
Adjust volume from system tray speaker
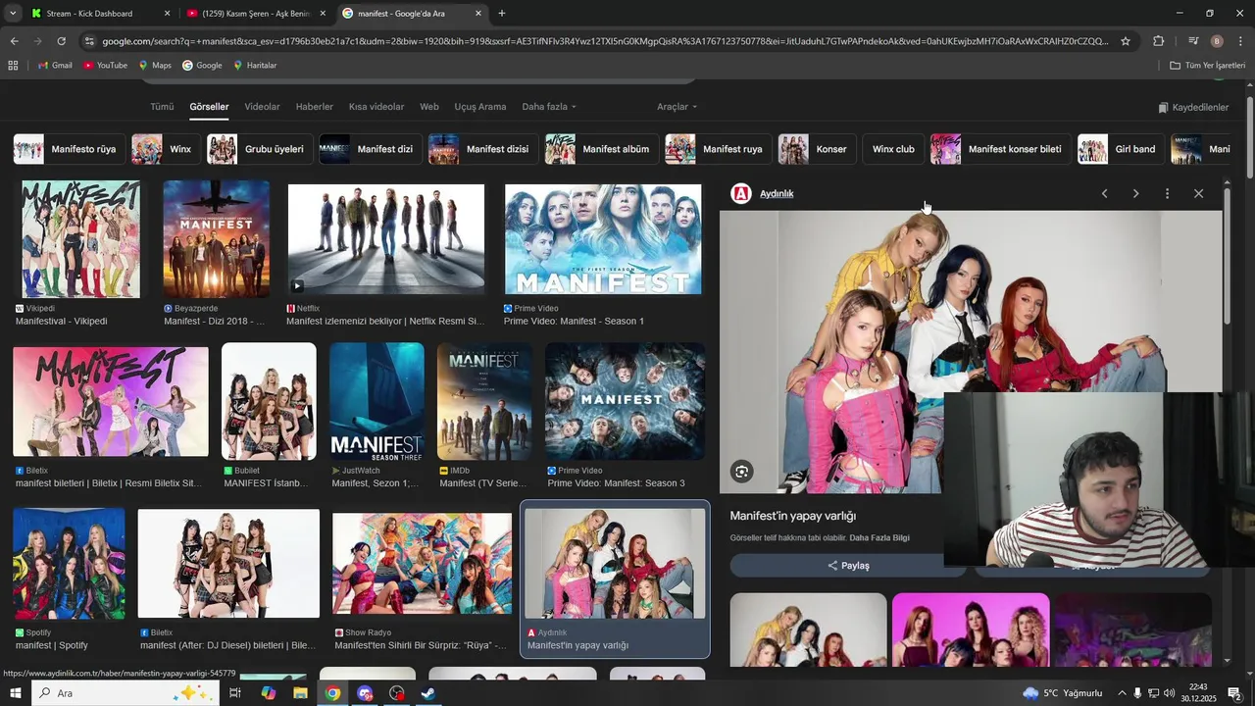tap(1169, 693)
